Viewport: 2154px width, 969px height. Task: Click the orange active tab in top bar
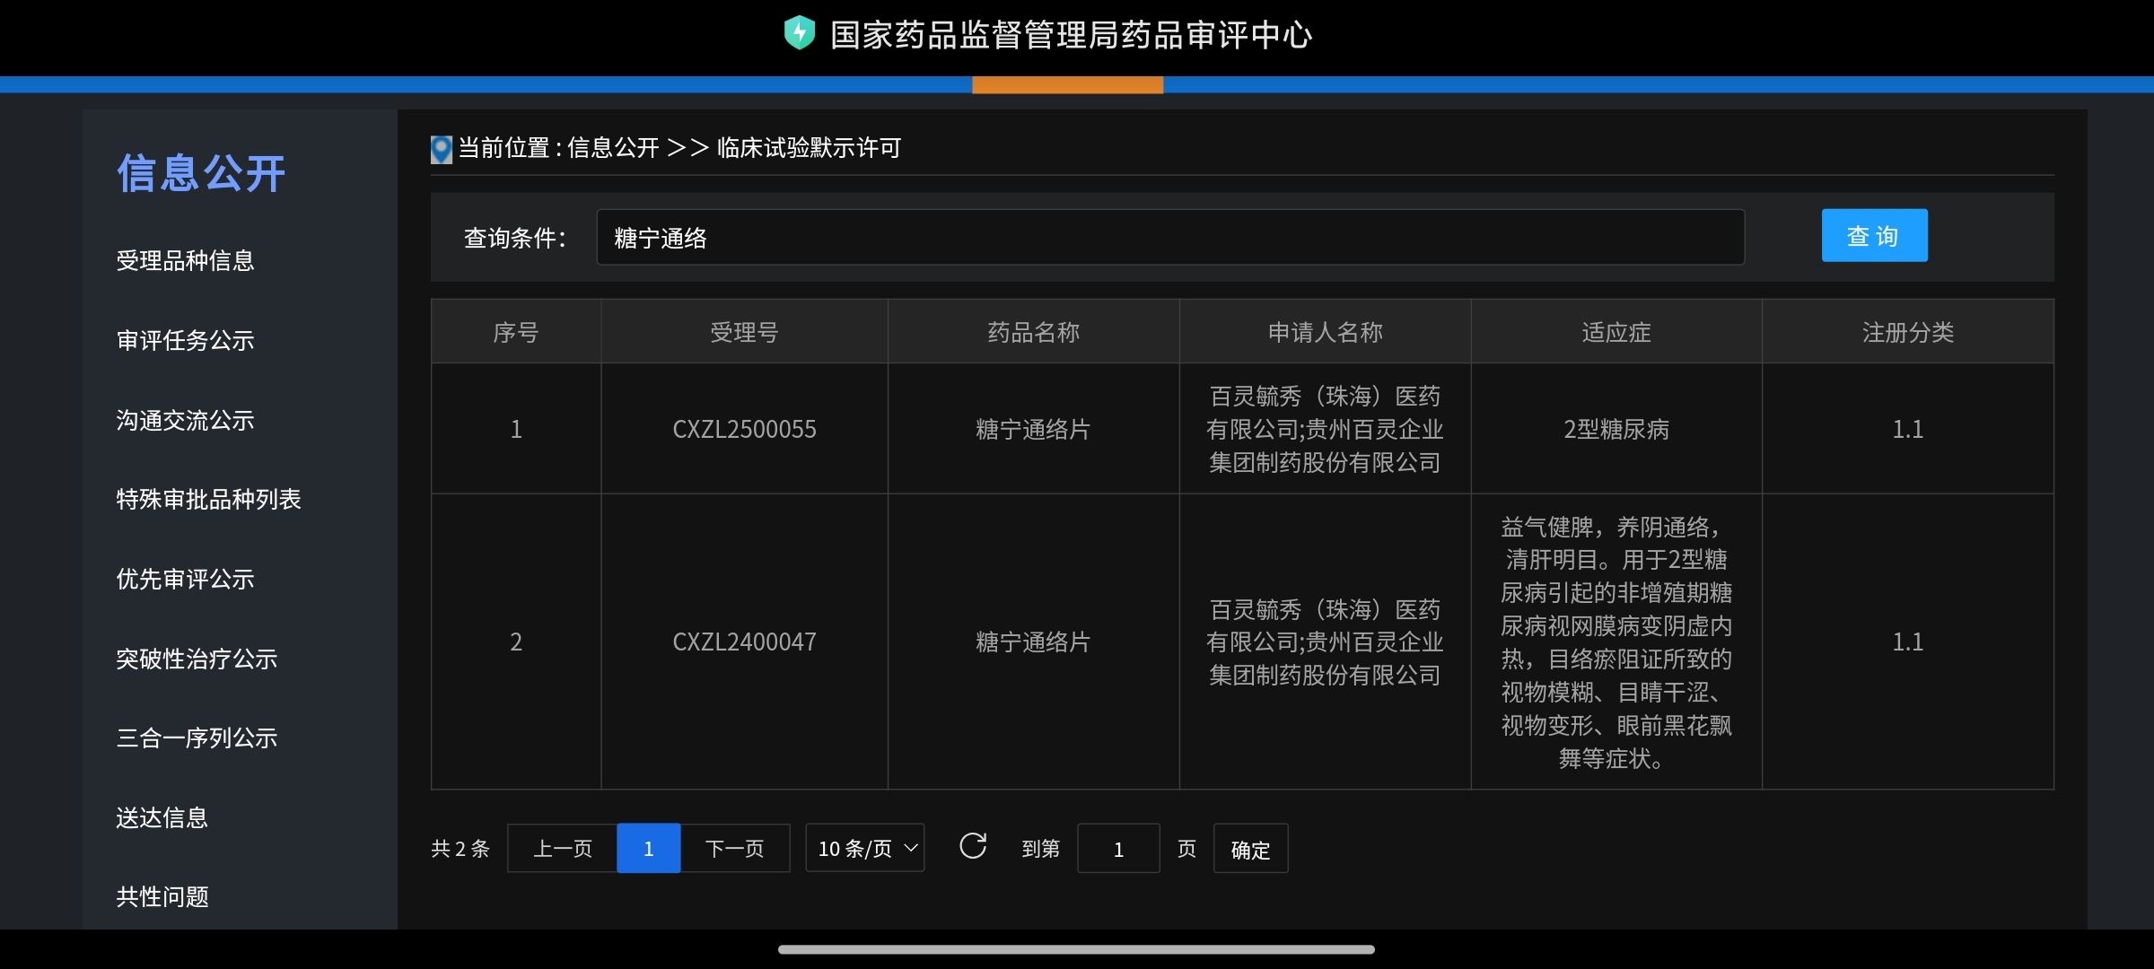coord(1067,85)
